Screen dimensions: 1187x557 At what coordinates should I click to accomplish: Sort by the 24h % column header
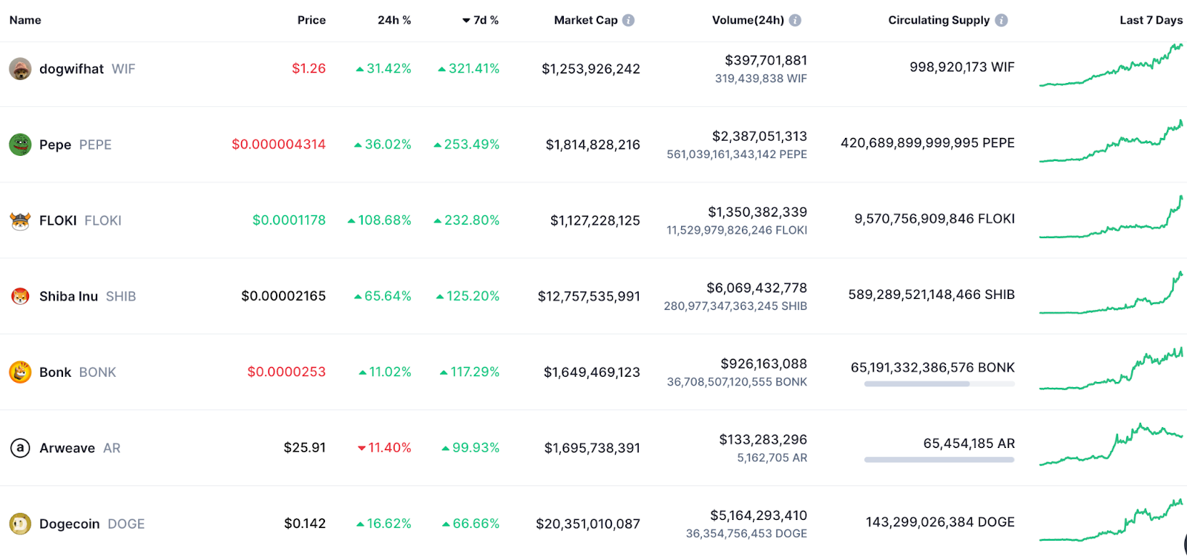[x=395, y=20]
